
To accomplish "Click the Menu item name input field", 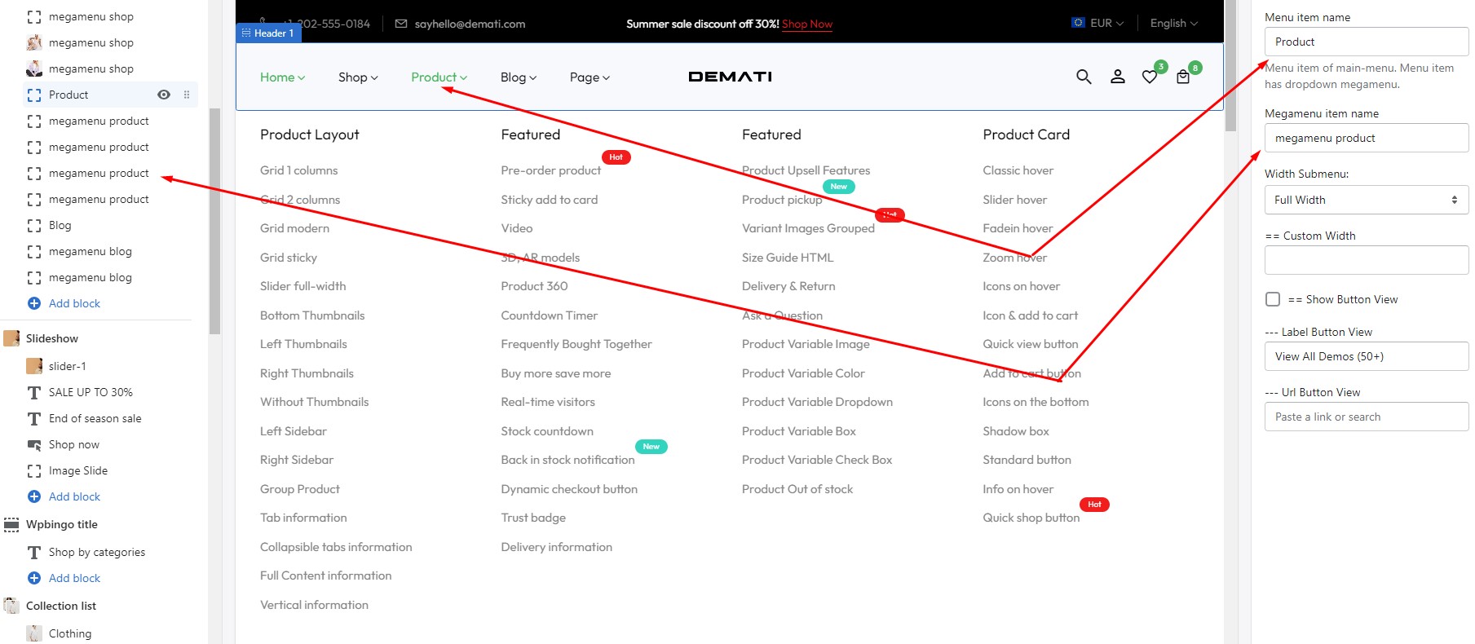I will point(1366,42).
